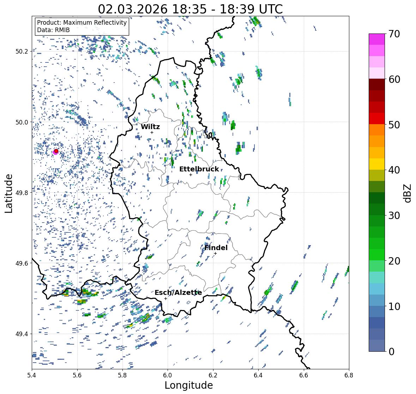Click the latitude tick label 49.6
416x394 pixels.
click(x=22, y=263)
